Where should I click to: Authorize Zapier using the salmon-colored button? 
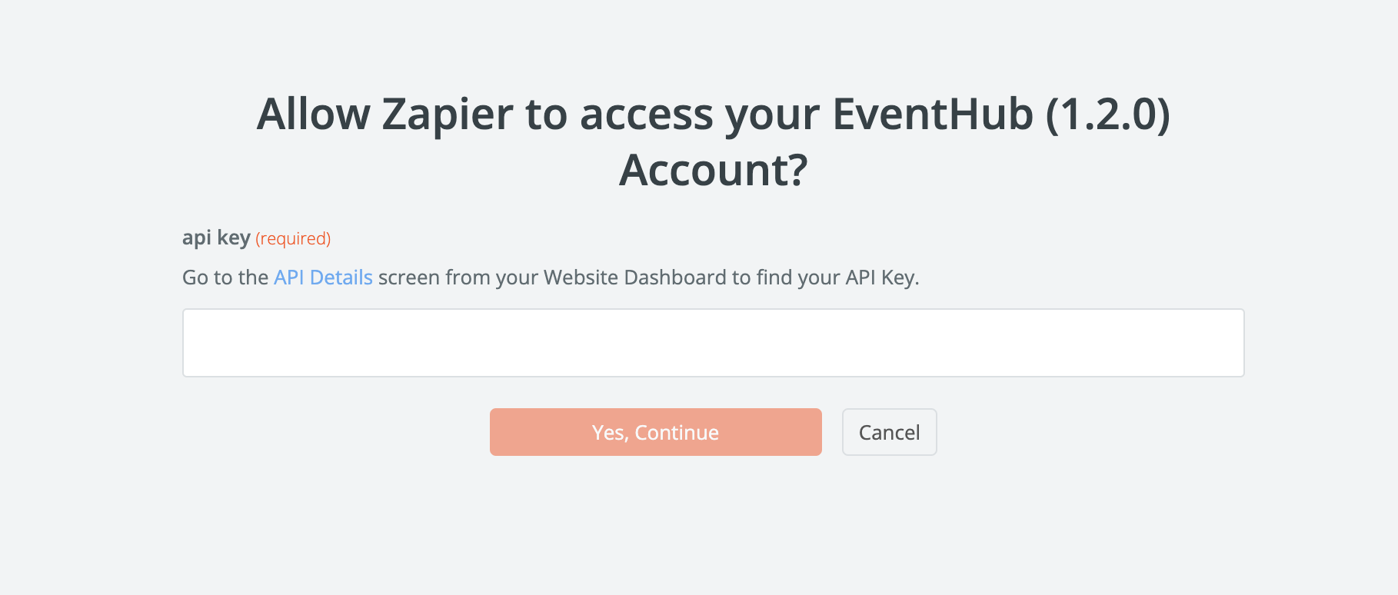click(x=655, y=432)
